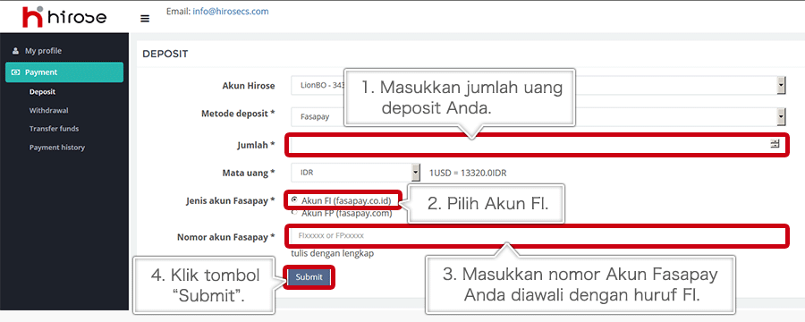Click the Submit button
This screenshot has width=805, height=322.
click(x=309, y=277)
